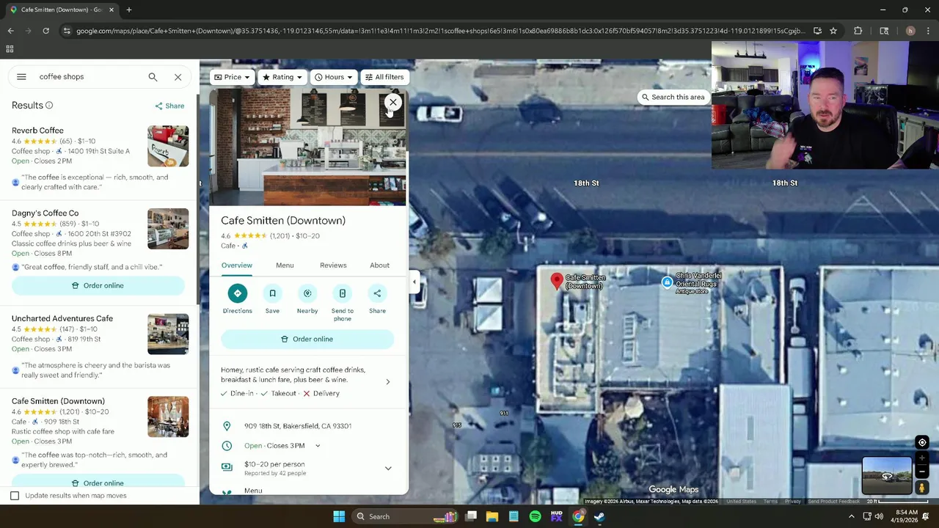Open Windows Start menu
This screenshot has height=528, width=939.
(x=339, y=516)
